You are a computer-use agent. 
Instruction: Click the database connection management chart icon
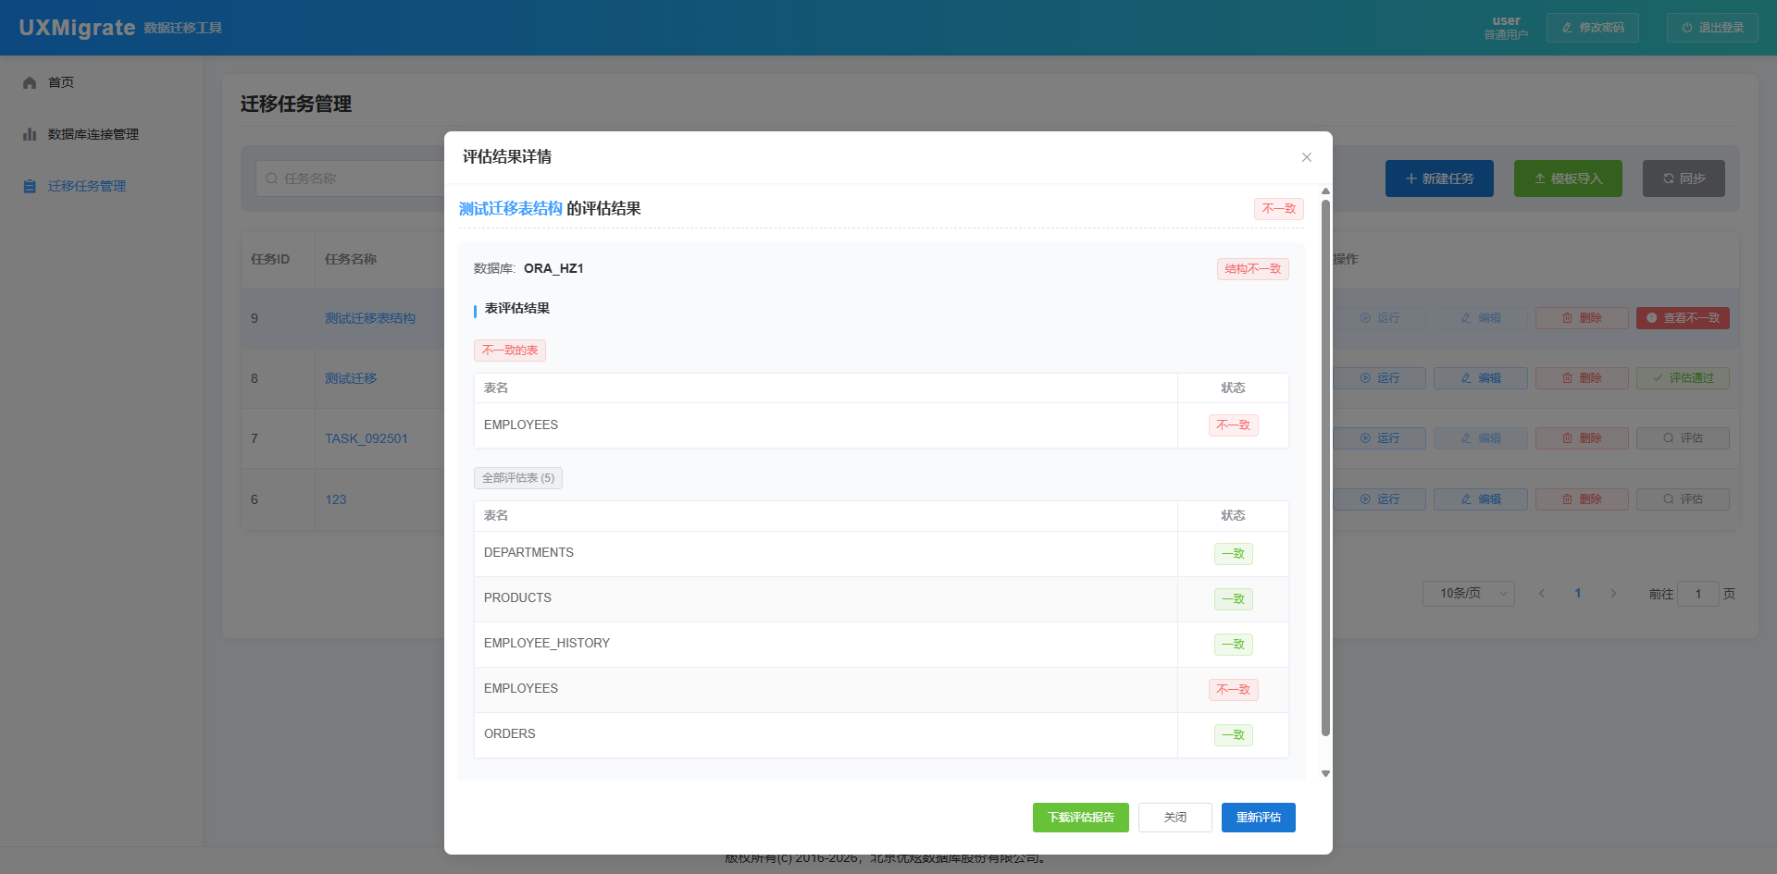[30, 134]
